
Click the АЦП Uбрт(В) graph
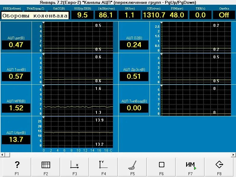pos(78,132)
